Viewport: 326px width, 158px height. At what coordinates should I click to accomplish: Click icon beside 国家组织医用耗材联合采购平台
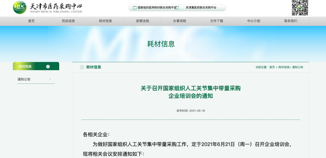click(x=135, y=8)
